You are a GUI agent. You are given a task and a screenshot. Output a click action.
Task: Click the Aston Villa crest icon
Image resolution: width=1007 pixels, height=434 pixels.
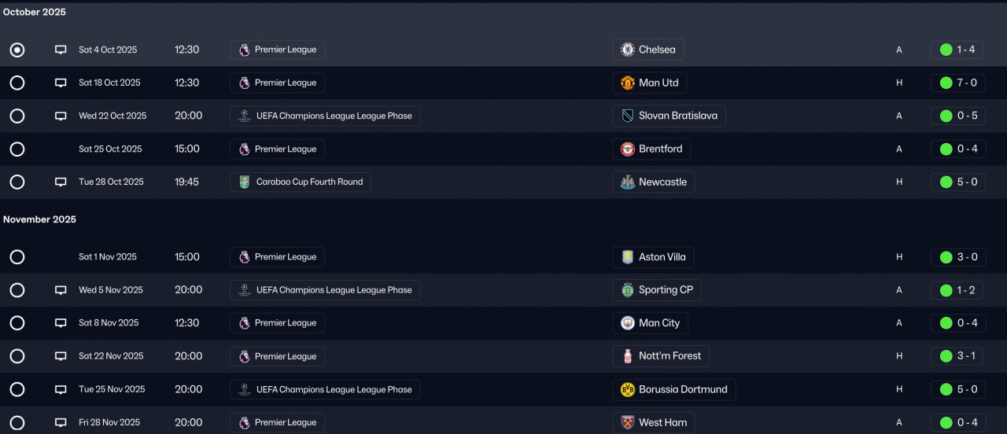(x=627, y=257)
